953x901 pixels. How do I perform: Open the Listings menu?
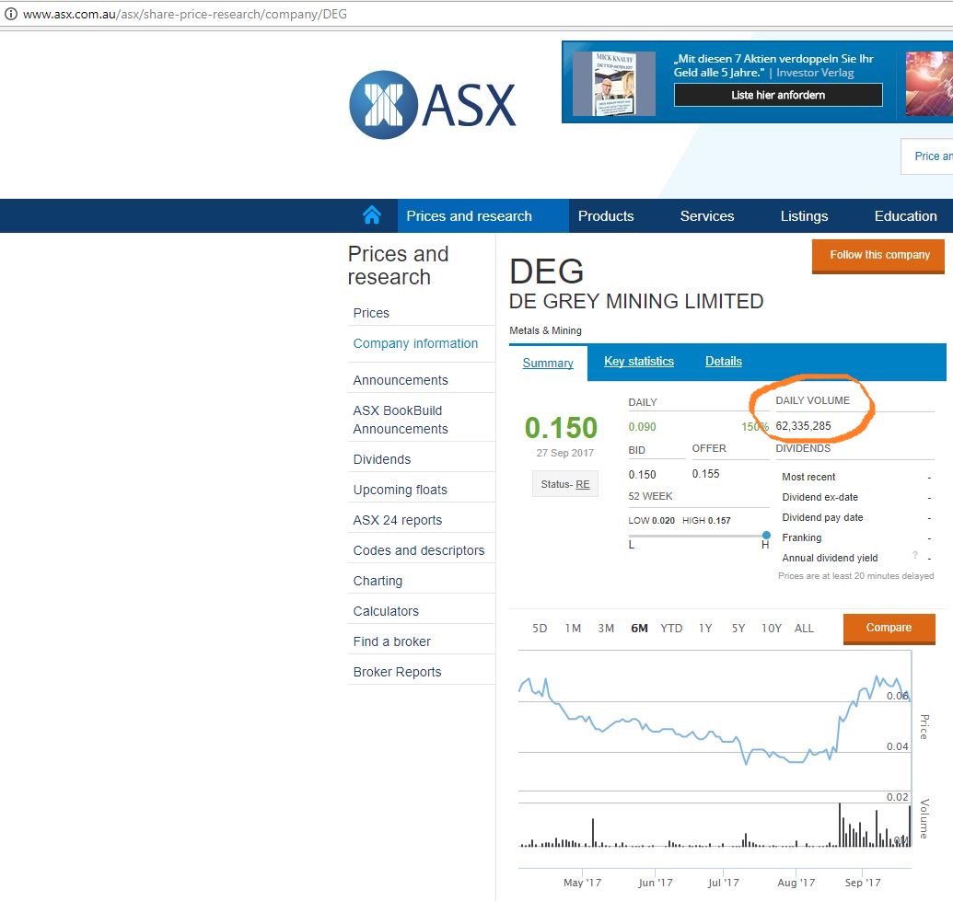[x=804, y=215]
